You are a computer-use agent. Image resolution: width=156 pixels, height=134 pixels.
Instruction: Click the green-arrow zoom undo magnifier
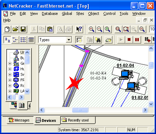tap(108, 29)
